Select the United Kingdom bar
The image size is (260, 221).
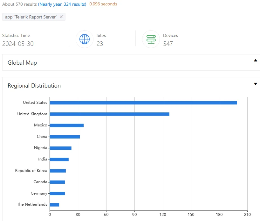110,114
